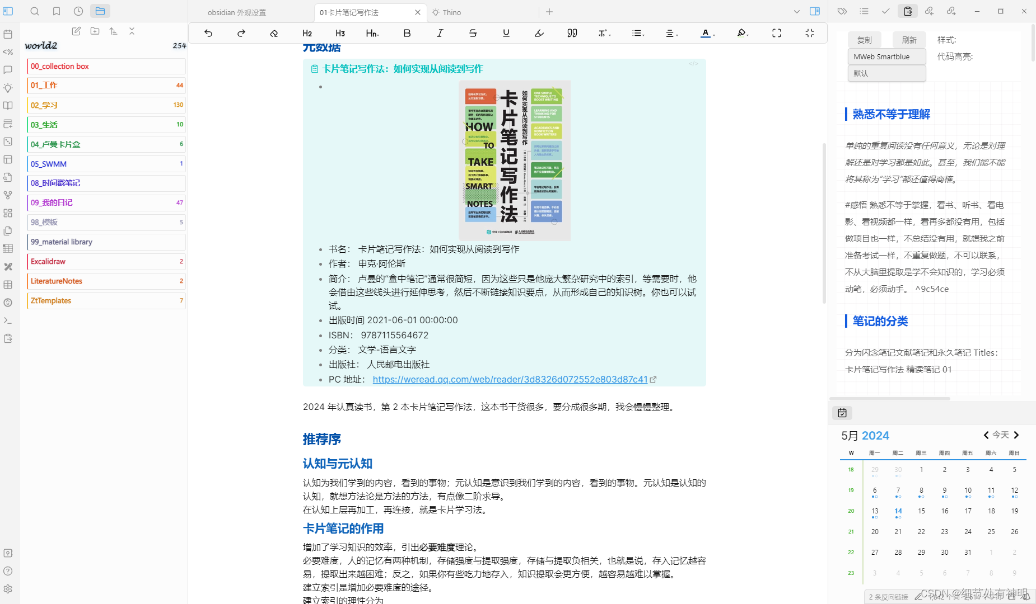Toggle strikethrough formatting
The image size is (1036, 604).
tap(473, 33)
